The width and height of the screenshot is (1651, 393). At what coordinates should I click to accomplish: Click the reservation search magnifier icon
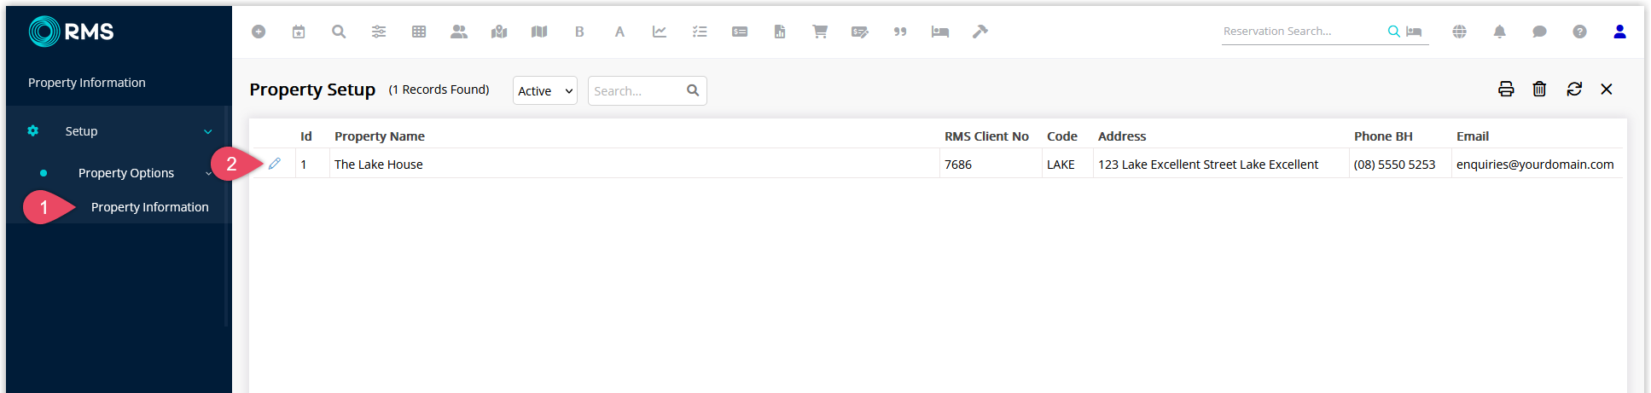1393,32
